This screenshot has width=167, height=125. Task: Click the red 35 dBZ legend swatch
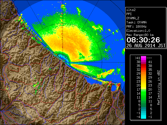coord(144,66)
